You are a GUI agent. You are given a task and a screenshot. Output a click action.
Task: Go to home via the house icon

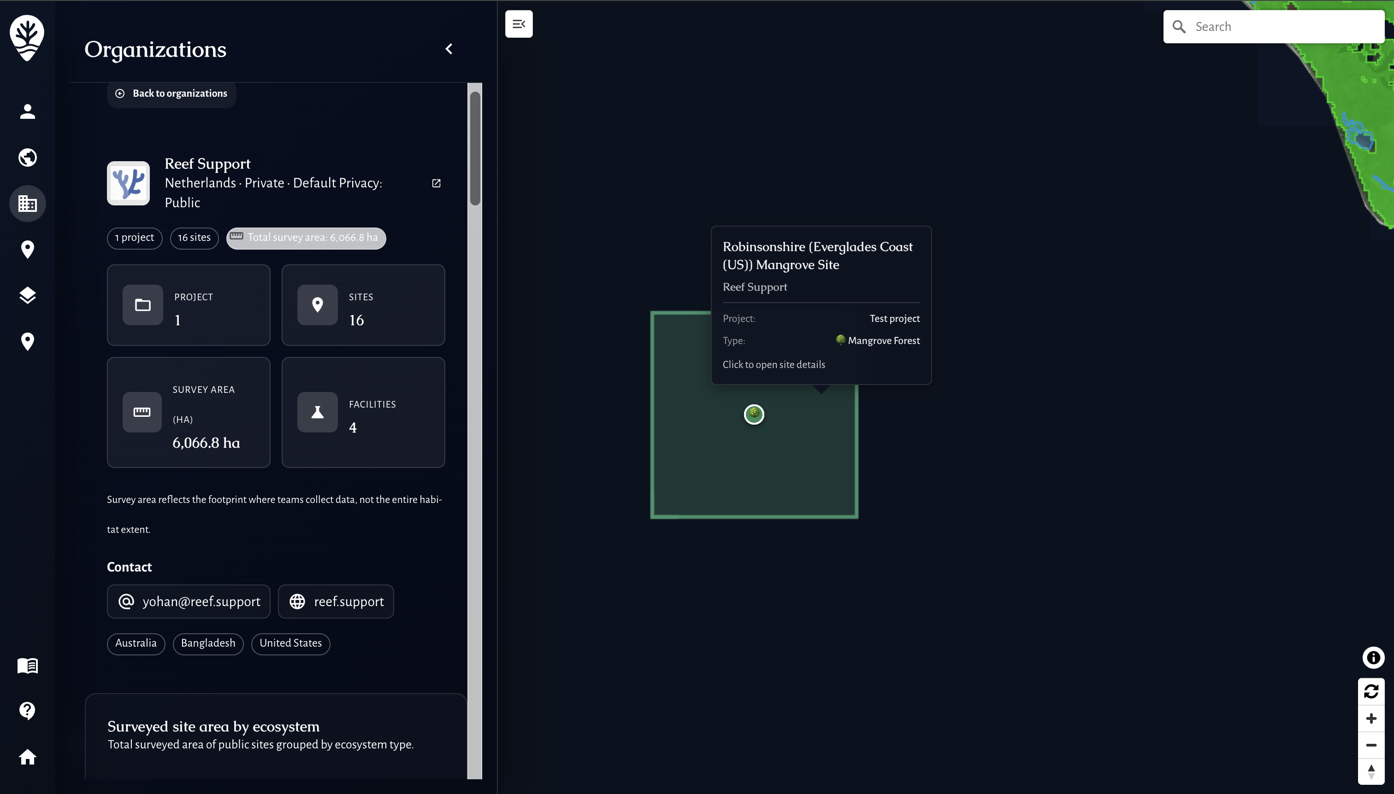click(27, 757)
